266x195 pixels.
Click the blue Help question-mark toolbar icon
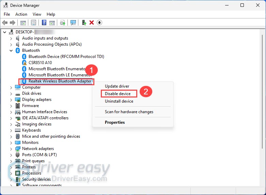[x=44, y=22]
